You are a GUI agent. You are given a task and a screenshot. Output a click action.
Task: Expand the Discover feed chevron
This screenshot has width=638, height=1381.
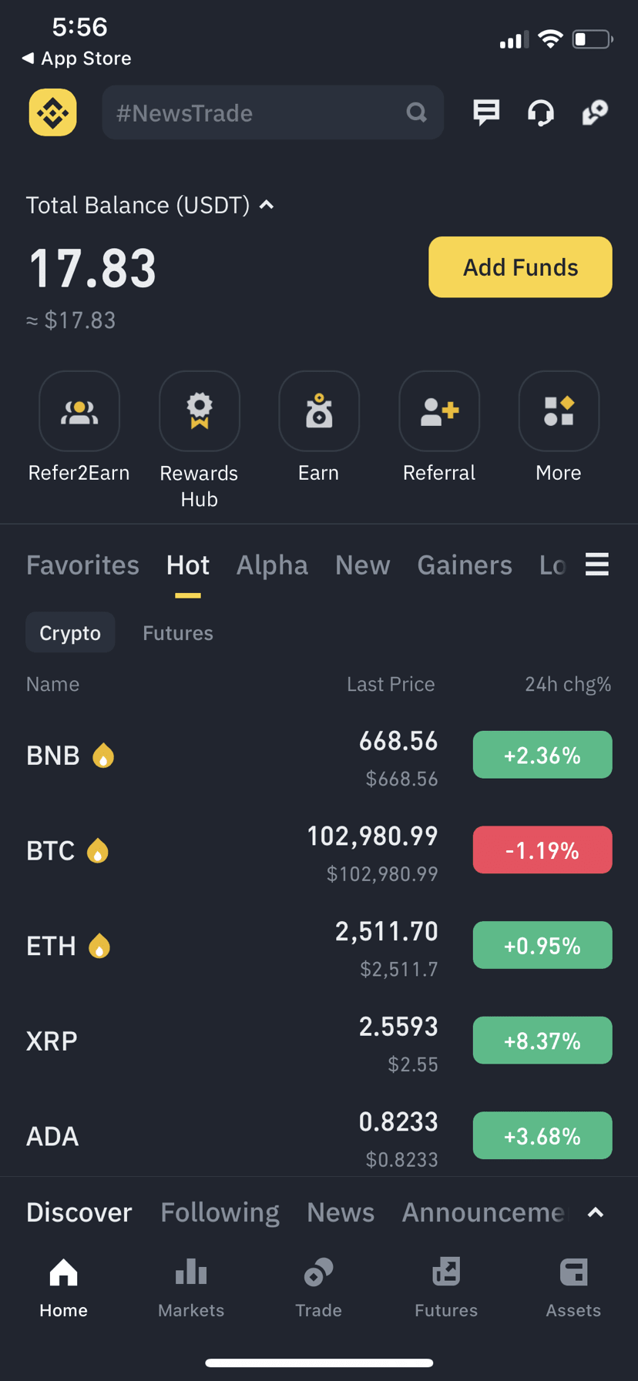tap(595, 1212)
